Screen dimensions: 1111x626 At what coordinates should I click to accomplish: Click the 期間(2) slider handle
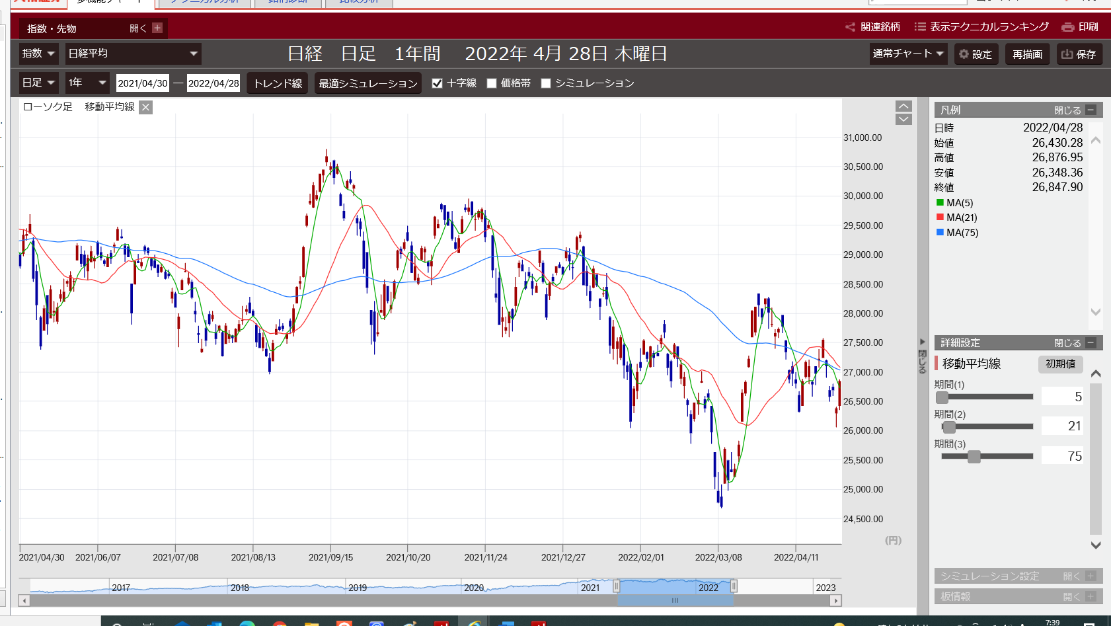(949, 427)
